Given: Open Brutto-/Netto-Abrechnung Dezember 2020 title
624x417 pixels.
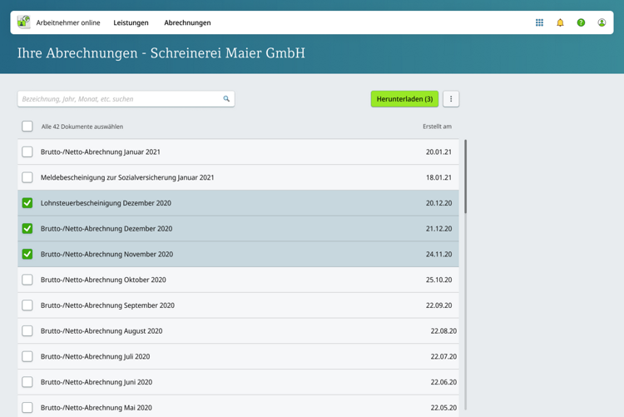Looking at the screenshot, I should [106, 229].
